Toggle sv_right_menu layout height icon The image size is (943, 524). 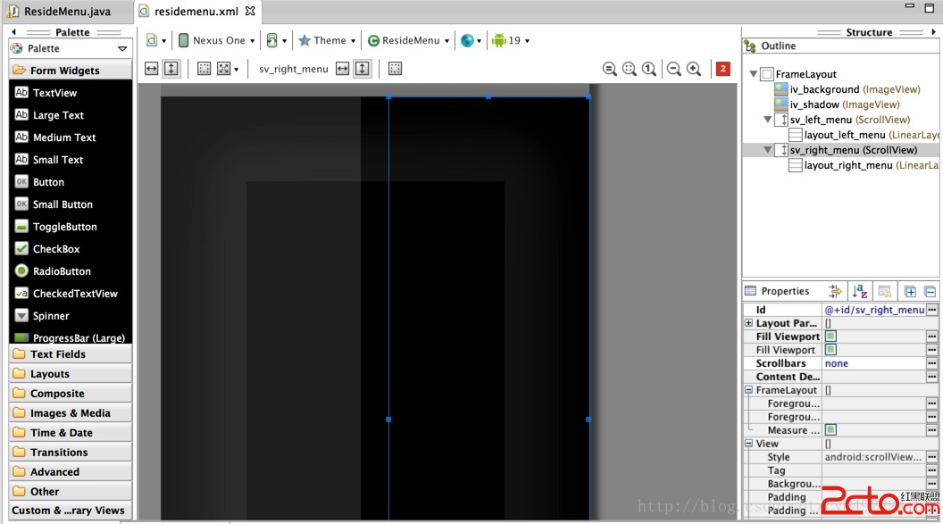tap(362, 69)
